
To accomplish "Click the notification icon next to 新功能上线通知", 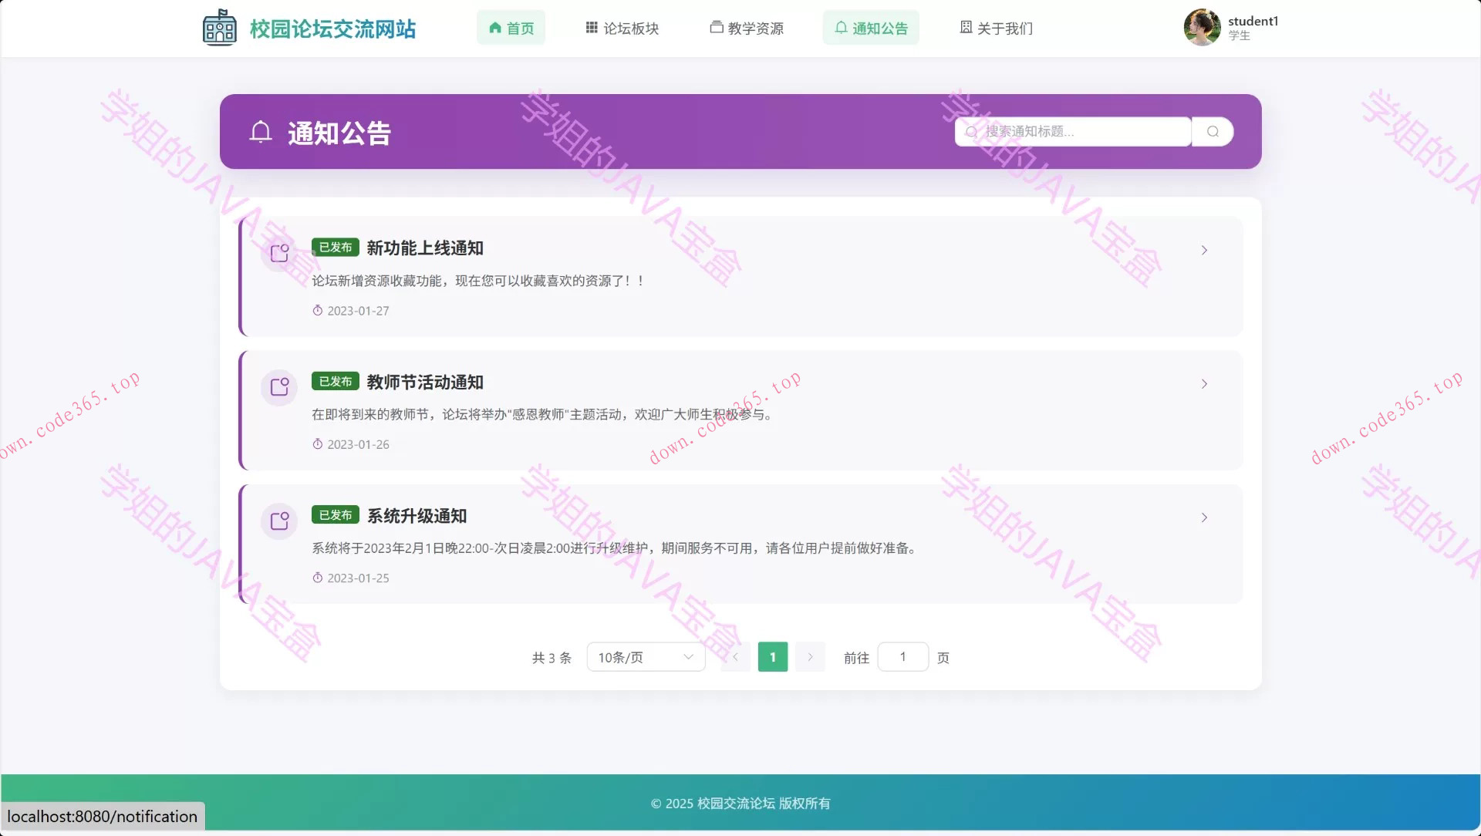I will (278, 252).
